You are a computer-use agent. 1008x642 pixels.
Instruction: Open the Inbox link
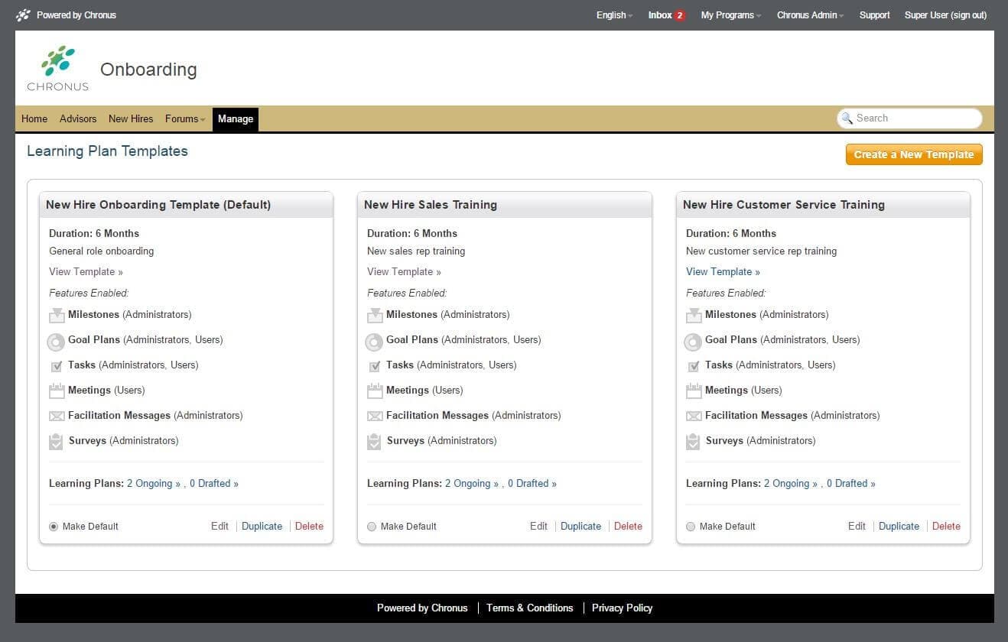660,15
